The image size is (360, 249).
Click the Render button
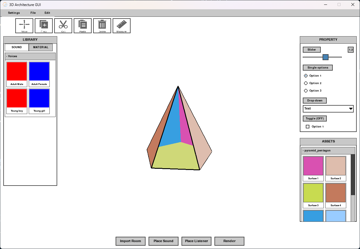pos(229,241)
